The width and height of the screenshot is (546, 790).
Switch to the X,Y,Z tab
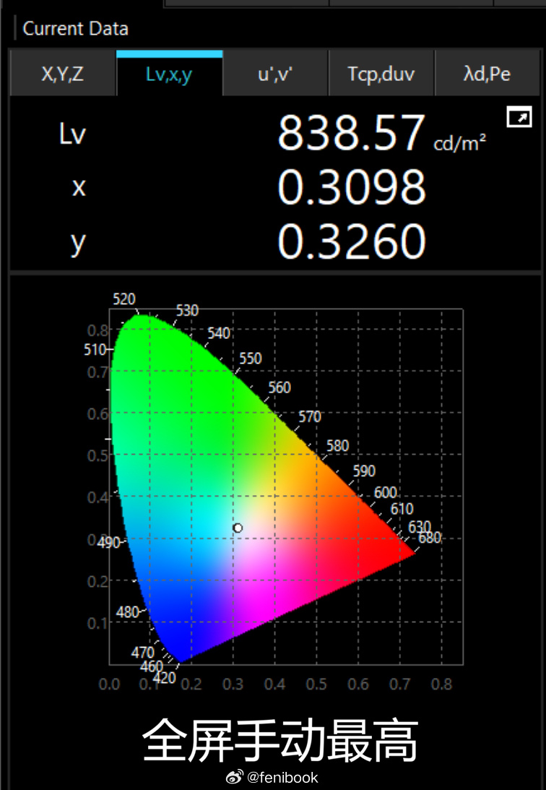tap(63, 74)
